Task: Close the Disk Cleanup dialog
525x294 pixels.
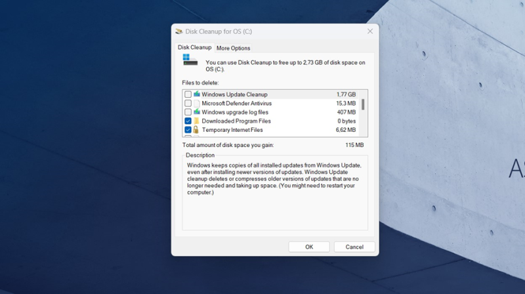Action: [x=370, y=31]
